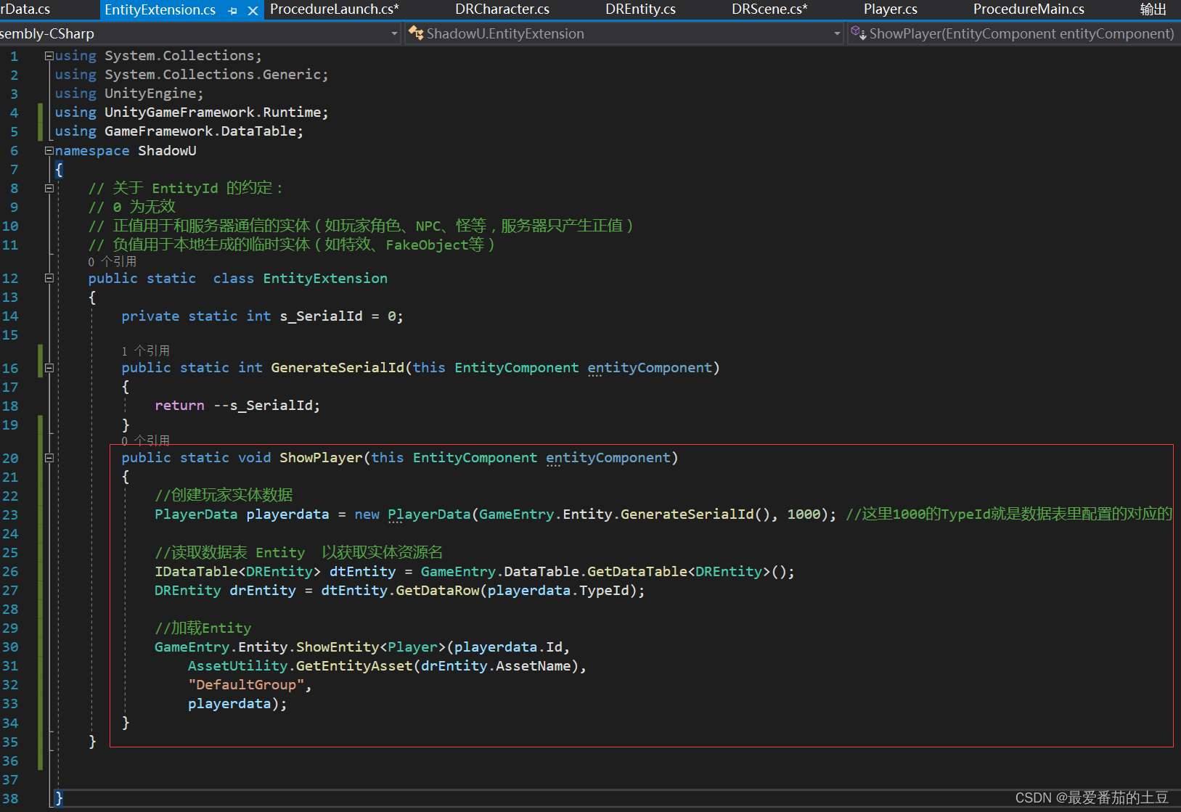Click 'using GameFramework.DataTable;' line
Image resolution: width=1181 pixels, height=812 pixels.
(179, 131)
